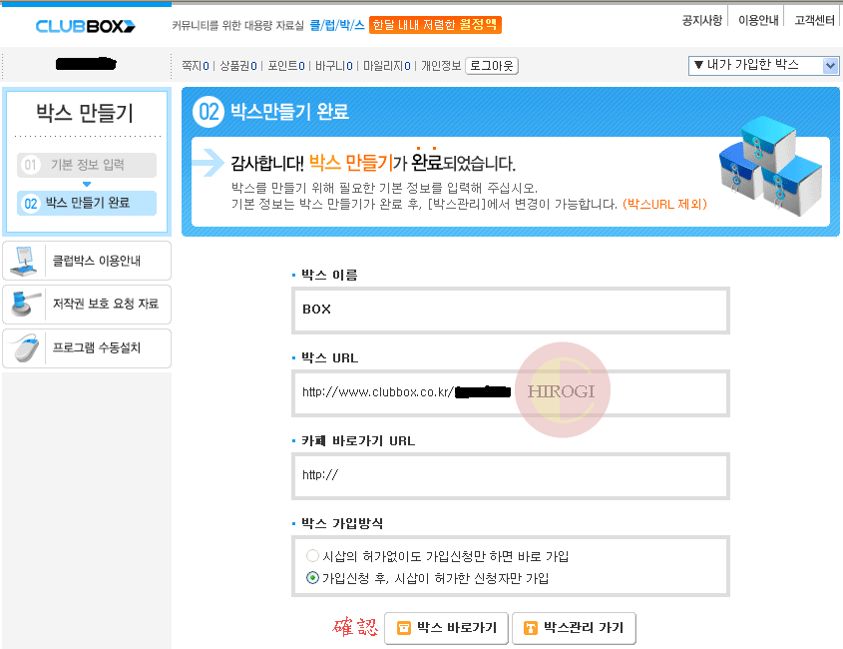Click the CLUBBOX logo

(86, 26)
